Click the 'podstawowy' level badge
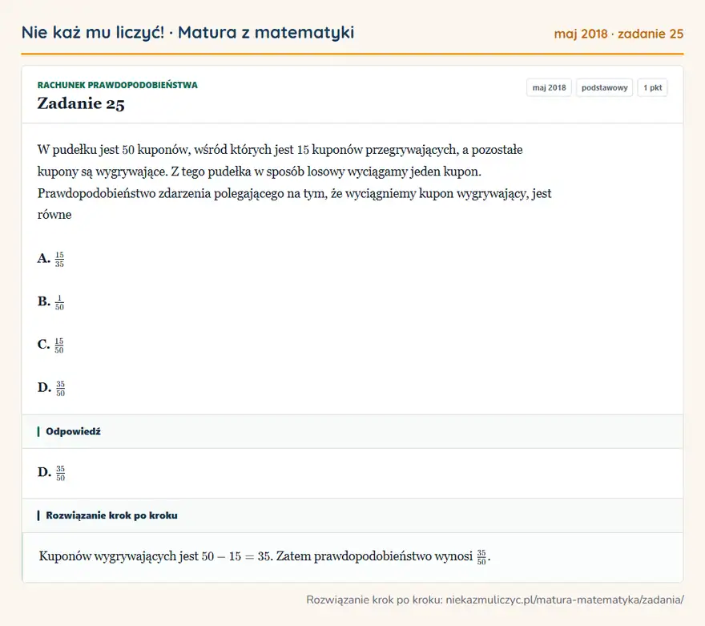705x626 pixels. pos(604,87)
